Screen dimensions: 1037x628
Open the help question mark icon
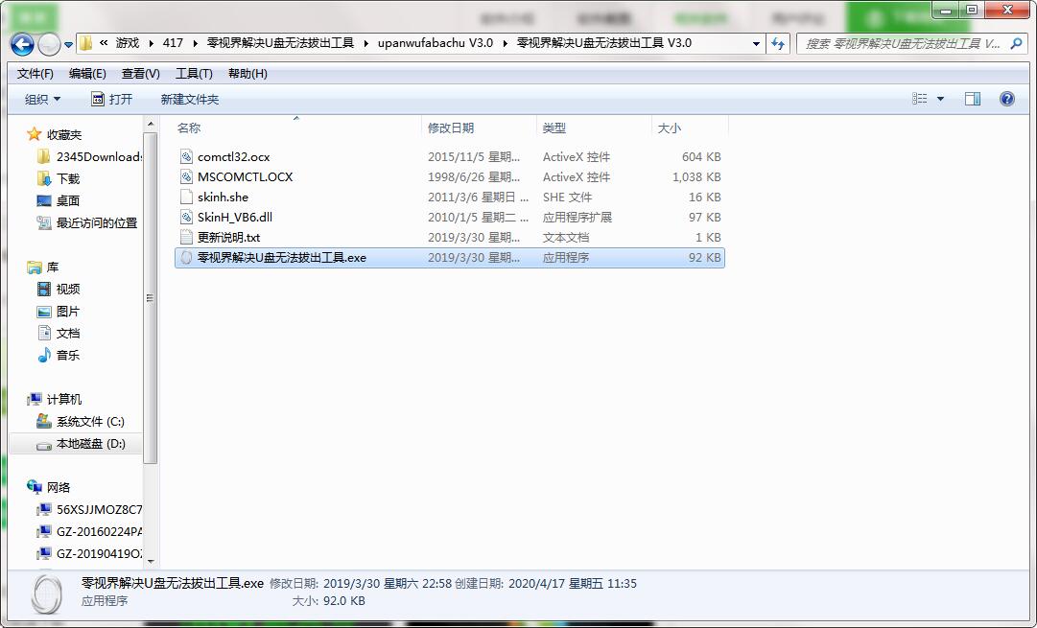[1006, 99]
